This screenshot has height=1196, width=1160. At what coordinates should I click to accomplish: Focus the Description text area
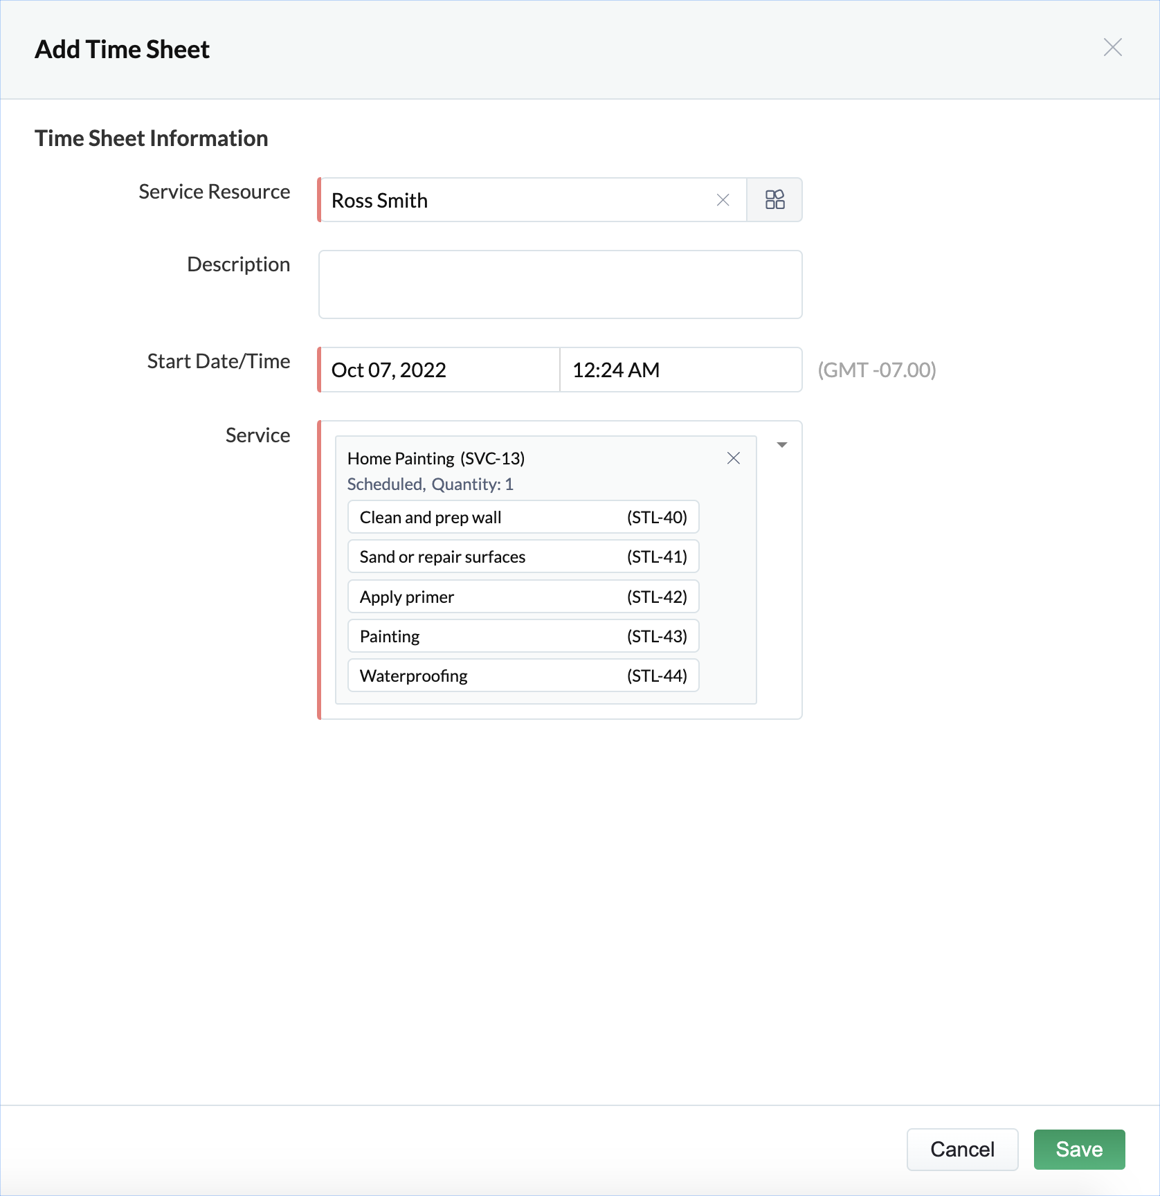click(560, 284)
